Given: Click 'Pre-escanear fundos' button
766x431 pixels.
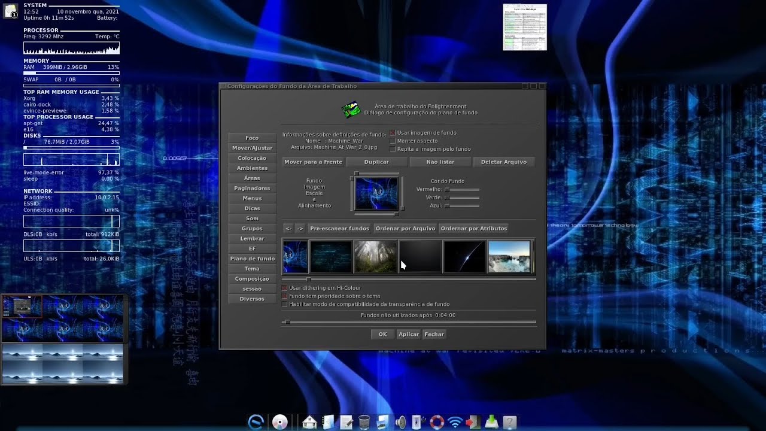Looking at the screenshot, I should tap(339, 228).
